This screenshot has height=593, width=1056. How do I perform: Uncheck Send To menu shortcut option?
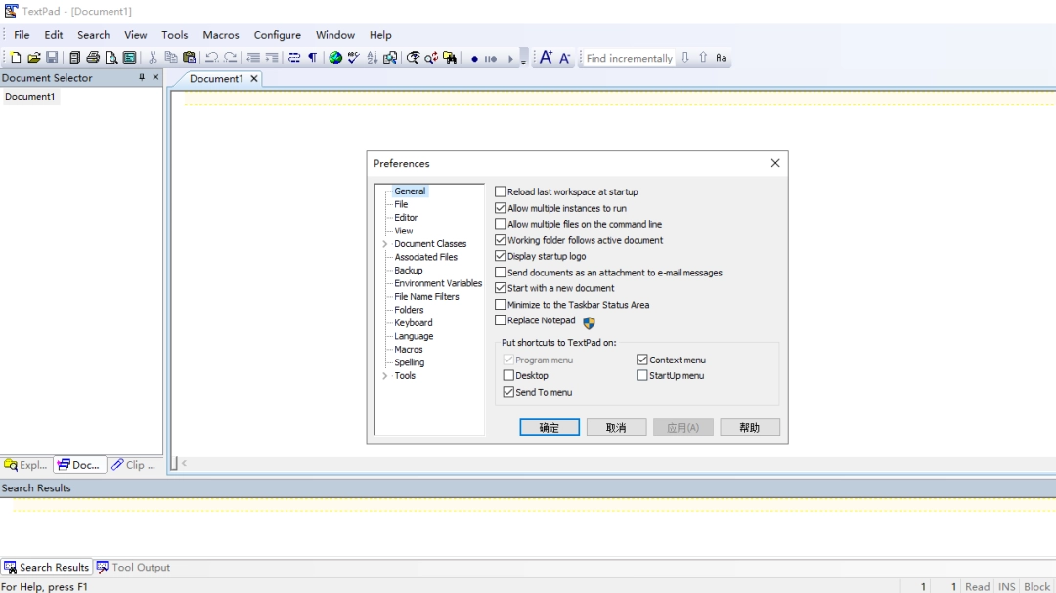[x=508, y=392]
